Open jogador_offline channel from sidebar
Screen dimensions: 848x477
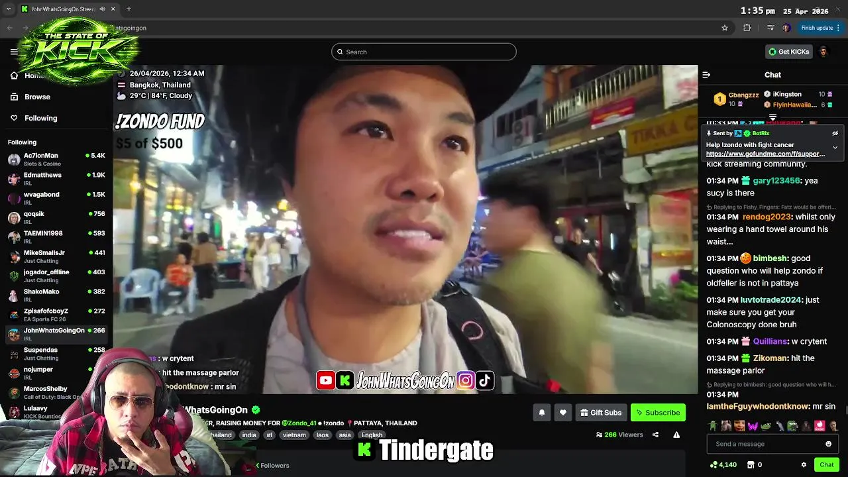(56, 276)
